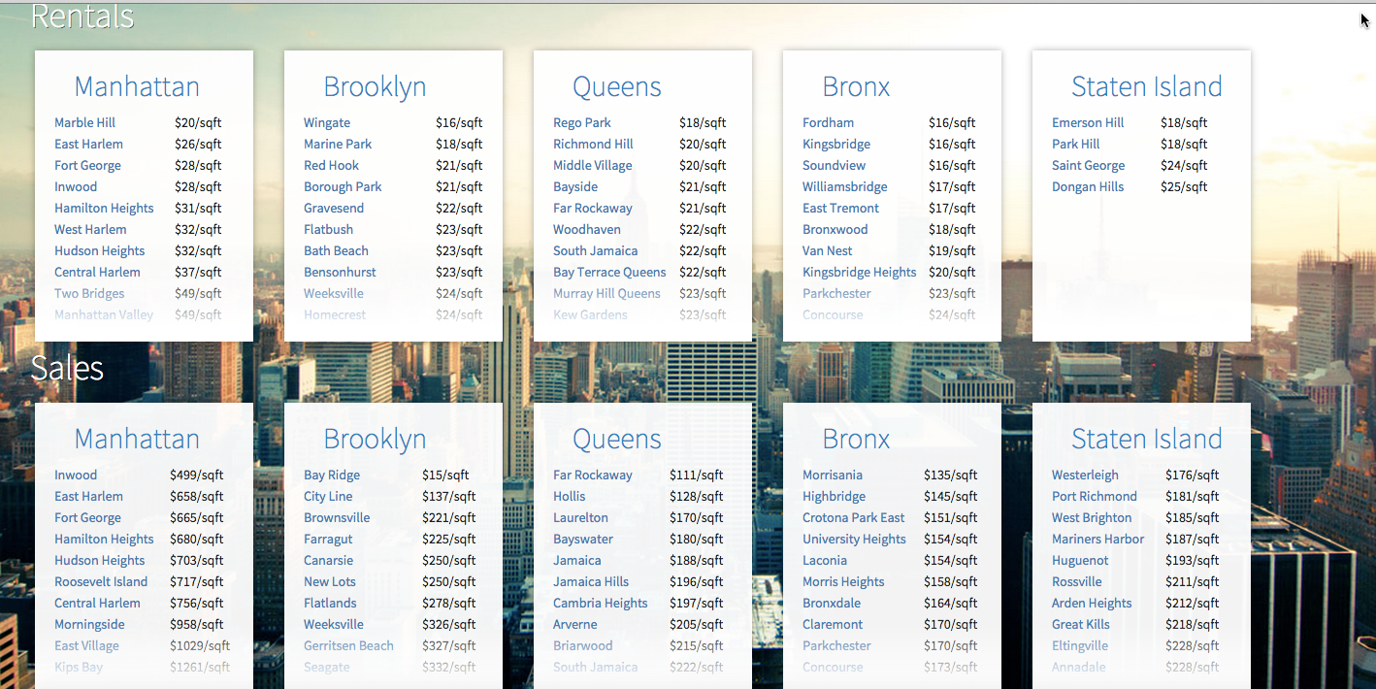Click Gerritsen Beach link
This screenshot has height=689, width=1376.
[348, 645]
